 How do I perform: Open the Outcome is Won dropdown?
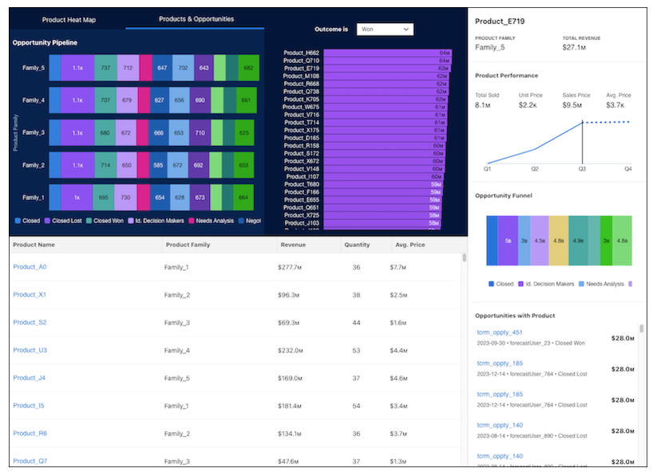coord(385,30)
